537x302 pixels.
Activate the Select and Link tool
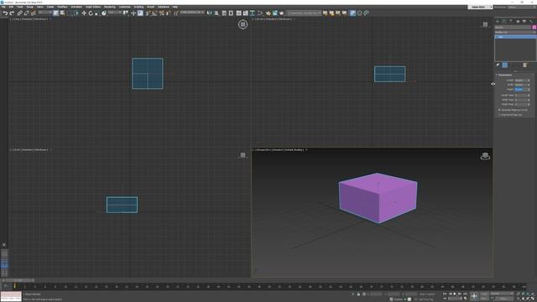point(19,13)
